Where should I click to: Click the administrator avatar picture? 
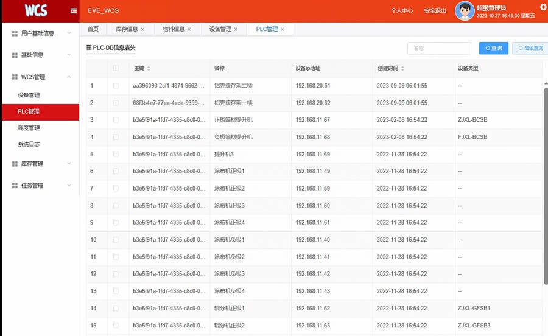click(465, 11)
